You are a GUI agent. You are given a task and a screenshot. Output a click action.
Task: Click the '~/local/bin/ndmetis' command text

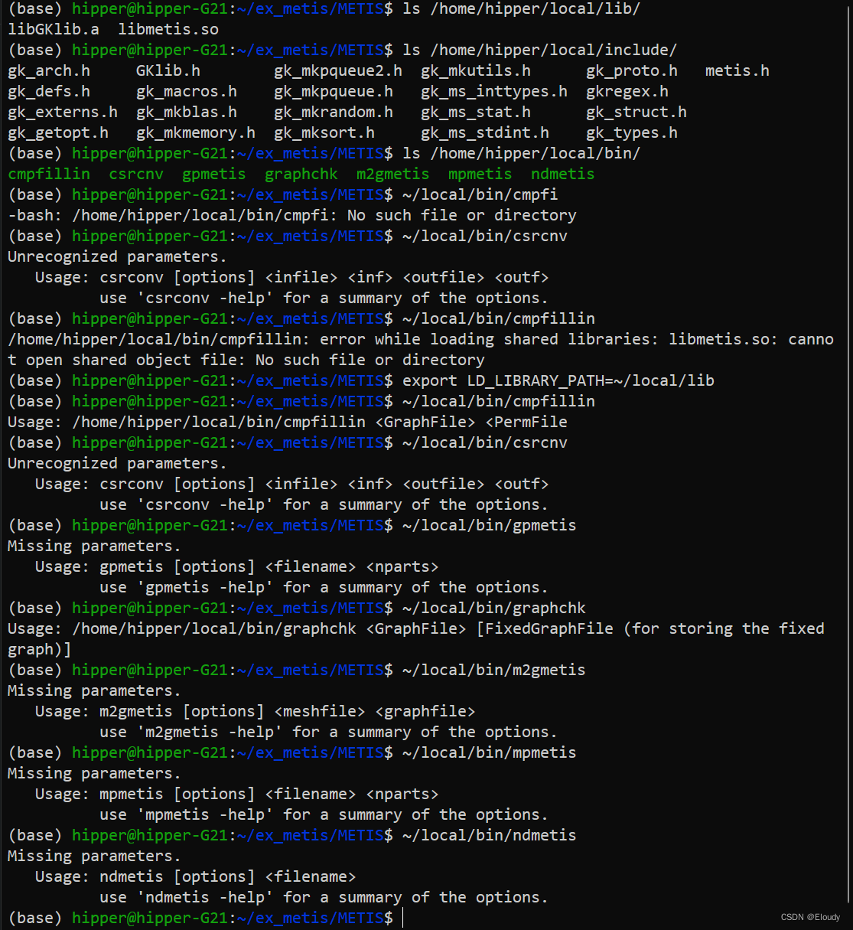click(490, 835)
